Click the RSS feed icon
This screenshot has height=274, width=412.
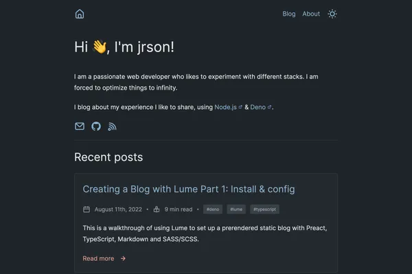point(113,127)
